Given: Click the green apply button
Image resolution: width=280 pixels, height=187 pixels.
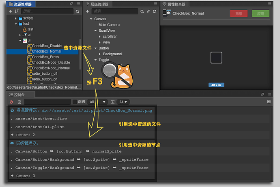Looking at the screenshot, I should [261, 13].
